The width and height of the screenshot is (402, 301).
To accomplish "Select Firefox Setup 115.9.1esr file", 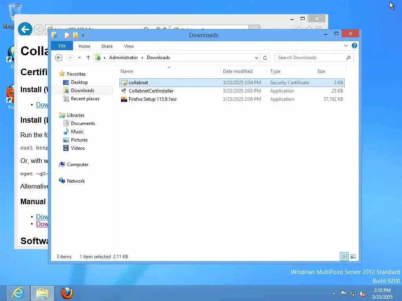I will 232,99.
